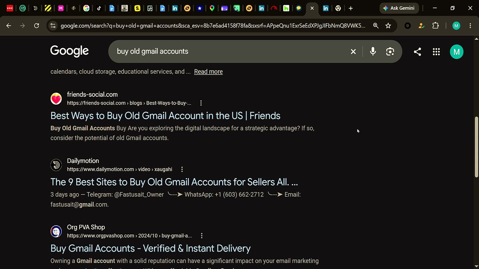Viewport: 479px width, 269px height.
Task: Click the address bar URL text
Action: click(x=213, y=26)
